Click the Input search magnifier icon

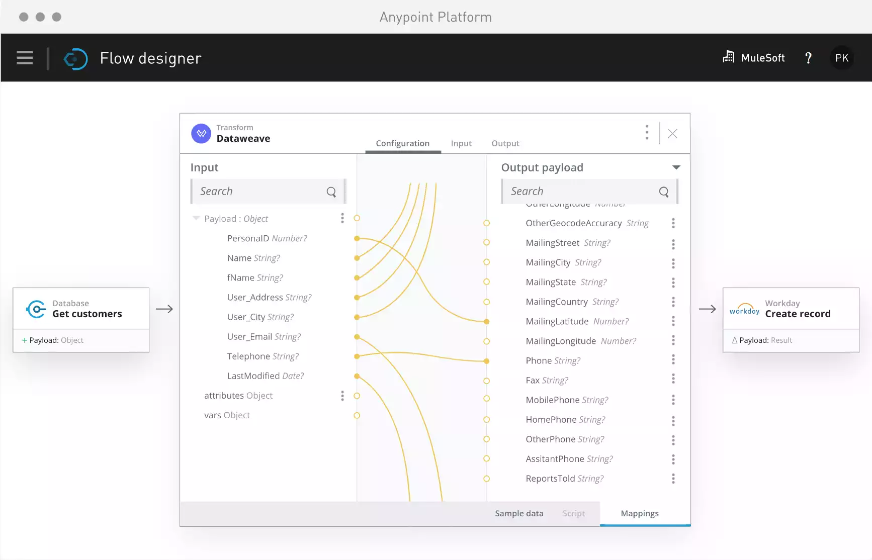pyautogui.click(x=331, y=192)
